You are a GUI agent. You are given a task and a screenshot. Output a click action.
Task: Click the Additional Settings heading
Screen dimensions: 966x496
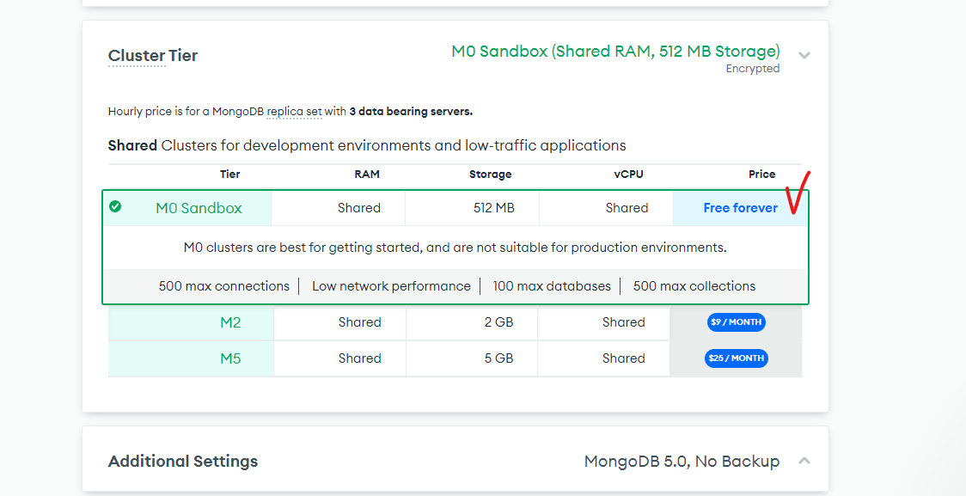(183, 462)
